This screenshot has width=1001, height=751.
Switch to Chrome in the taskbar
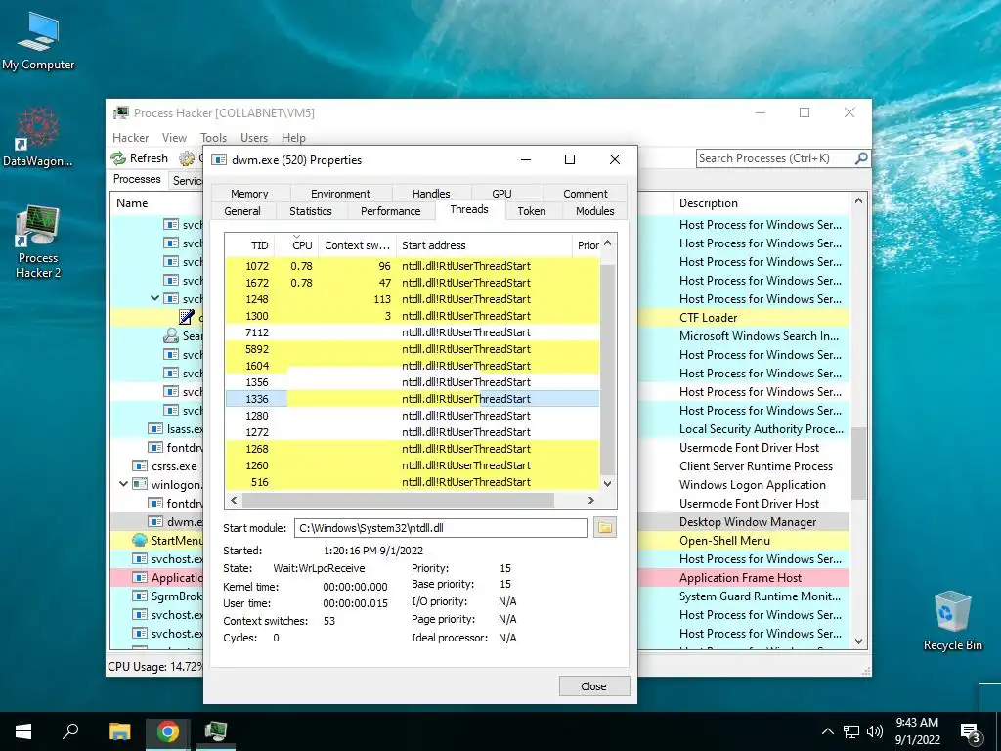[x=168, y=731]
